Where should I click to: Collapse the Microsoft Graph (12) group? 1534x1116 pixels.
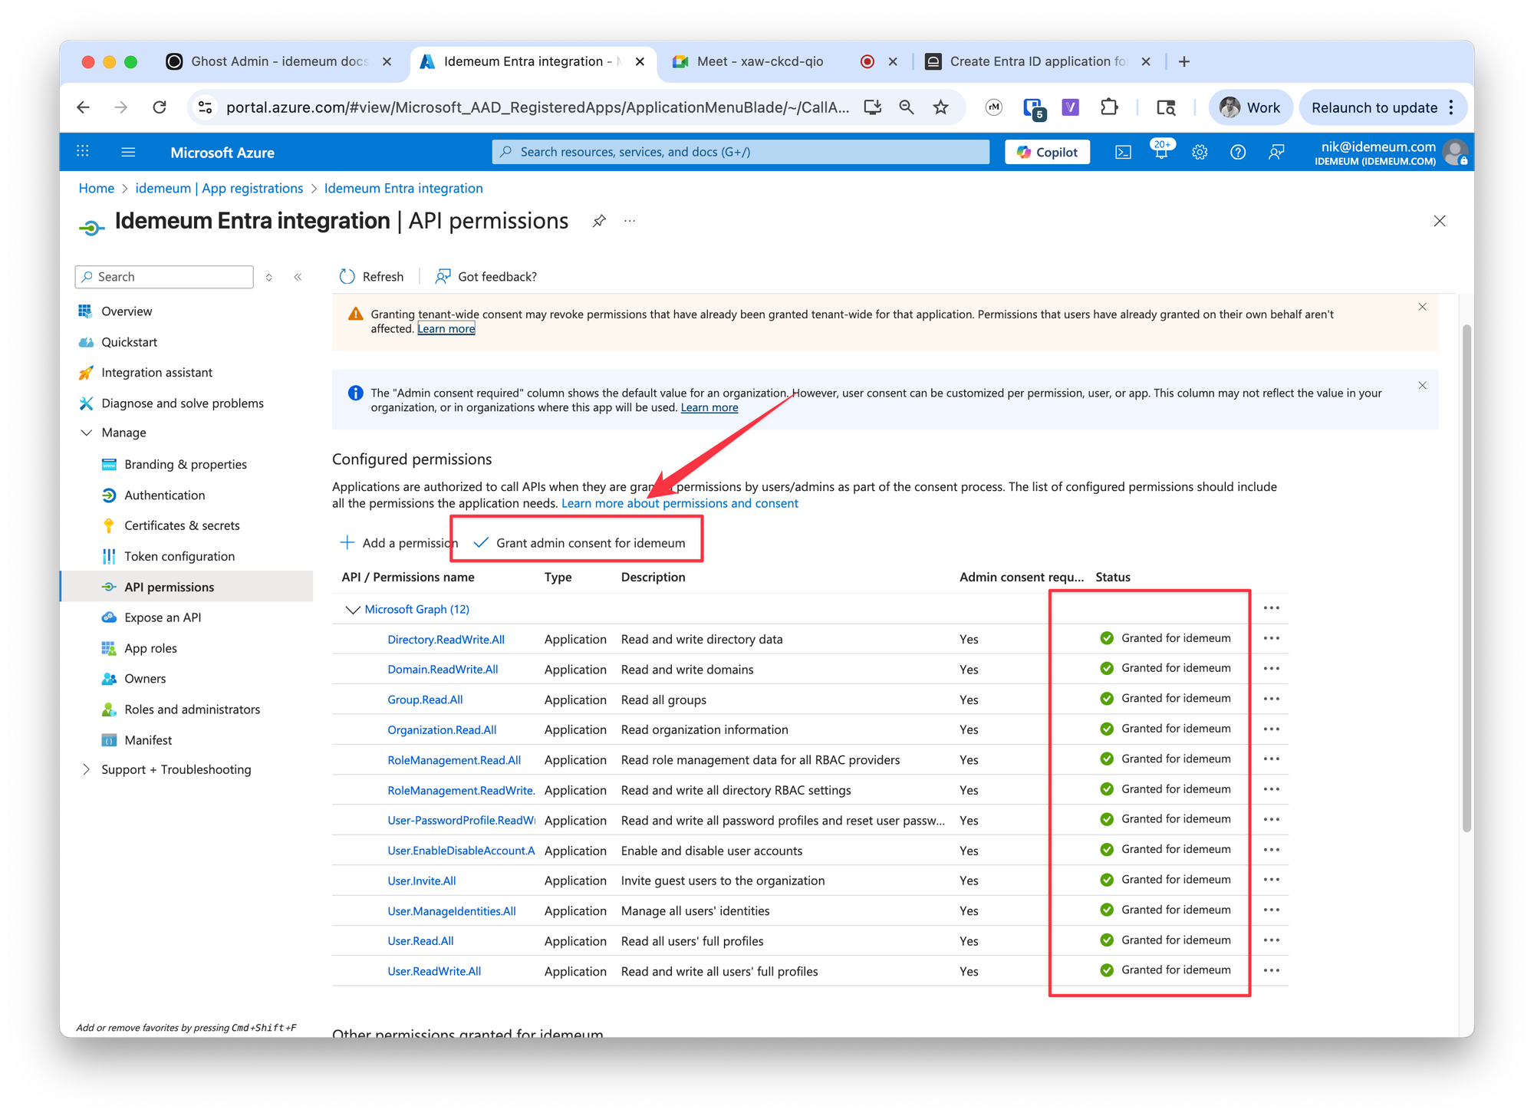[352, 610]
